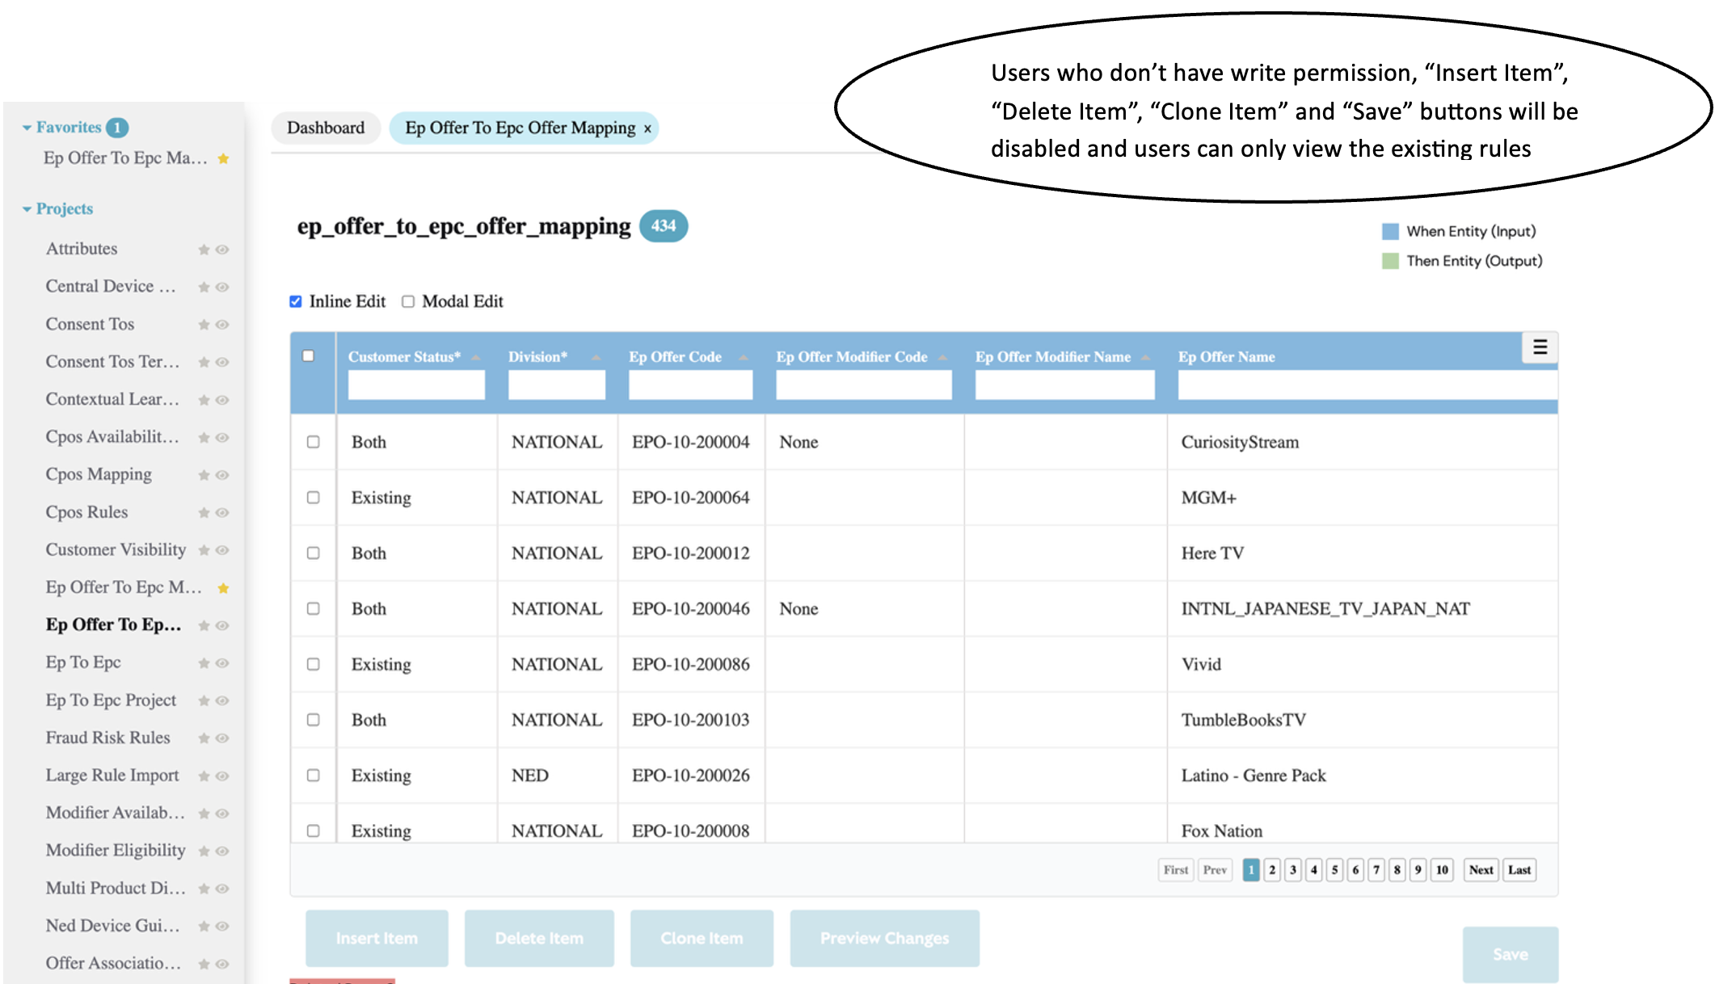
Task: Toggle eye visibility for Ep To Epc
Action: pos(222,663)
